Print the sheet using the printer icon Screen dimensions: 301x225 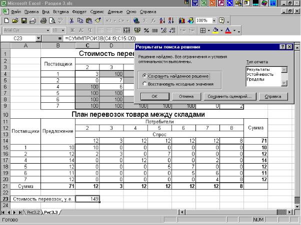coord(43,20)
